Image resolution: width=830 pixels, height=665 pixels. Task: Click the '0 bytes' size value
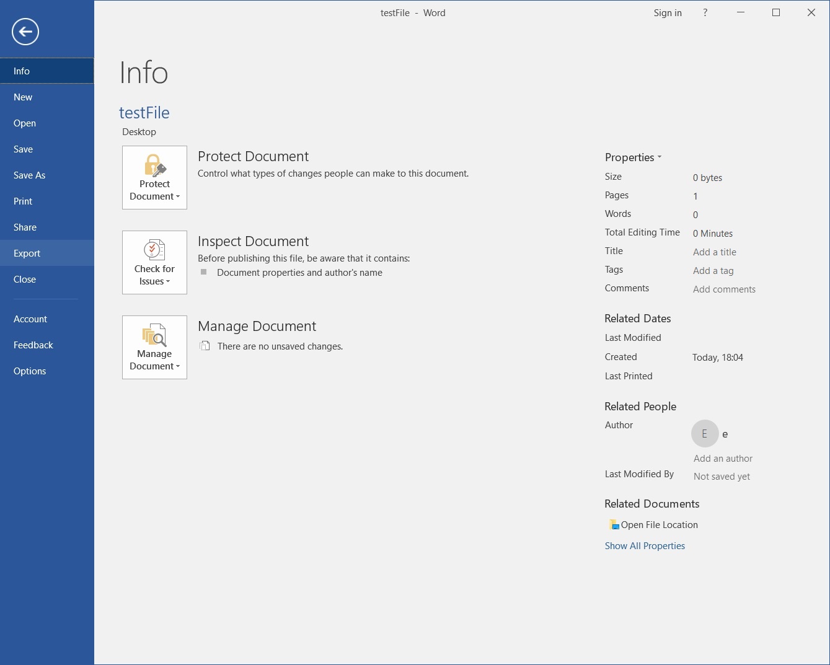(x=707, y=178)
